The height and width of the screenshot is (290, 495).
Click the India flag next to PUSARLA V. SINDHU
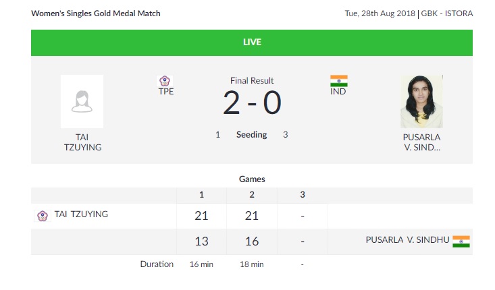click(461, 241)
